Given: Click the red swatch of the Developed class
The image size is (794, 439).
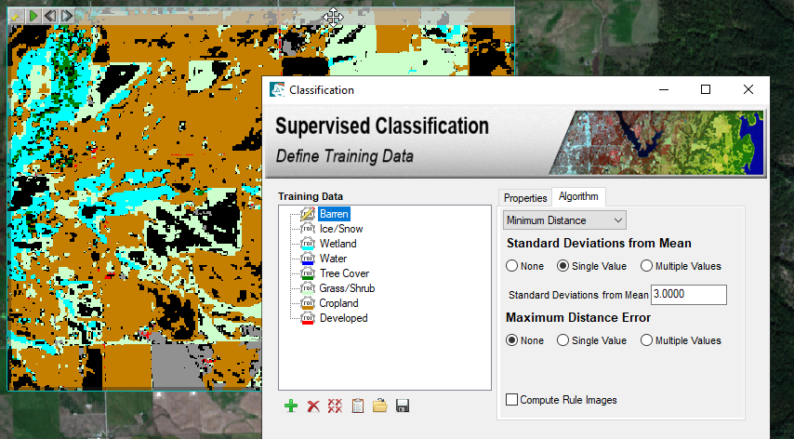Looking at the screenshot, I should click(308, 324).
